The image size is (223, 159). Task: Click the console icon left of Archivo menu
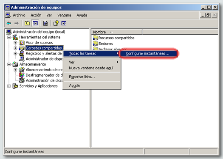point(8,15)
